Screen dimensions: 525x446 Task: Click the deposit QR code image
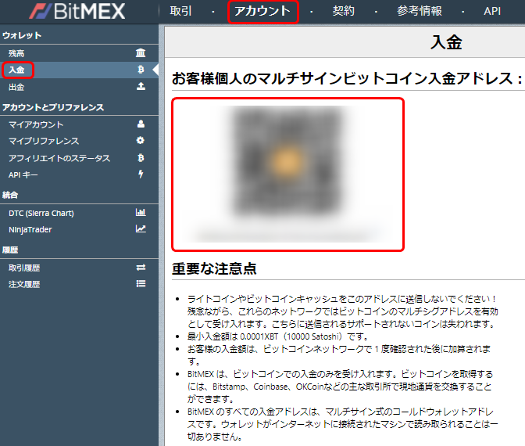pos(287,162)
